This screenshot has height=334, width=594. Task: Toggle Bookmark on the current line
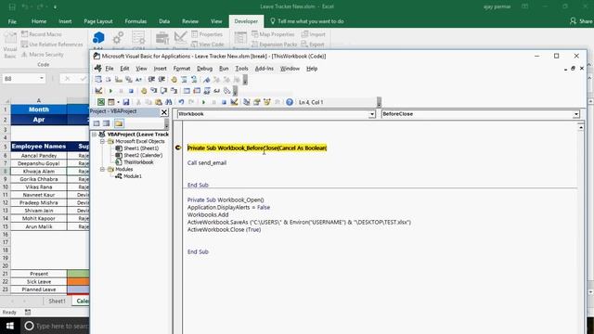pos(206,80)
